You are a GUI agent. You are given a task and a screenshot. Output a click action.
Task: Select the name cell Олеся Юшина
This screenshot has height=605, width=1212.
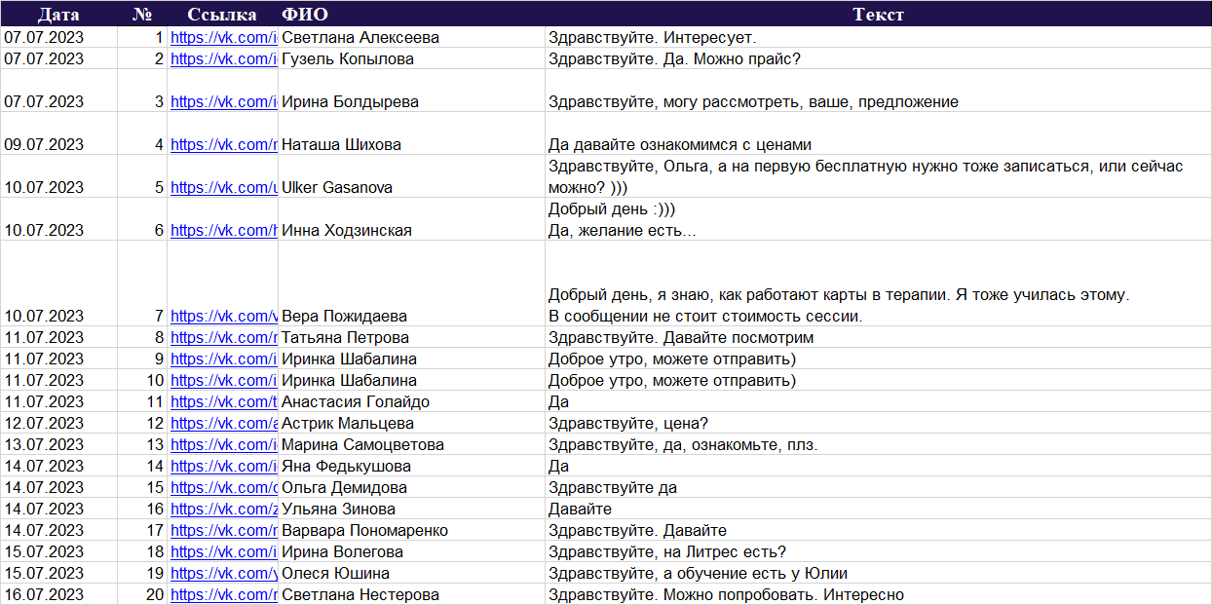click(x=411, y=573)
